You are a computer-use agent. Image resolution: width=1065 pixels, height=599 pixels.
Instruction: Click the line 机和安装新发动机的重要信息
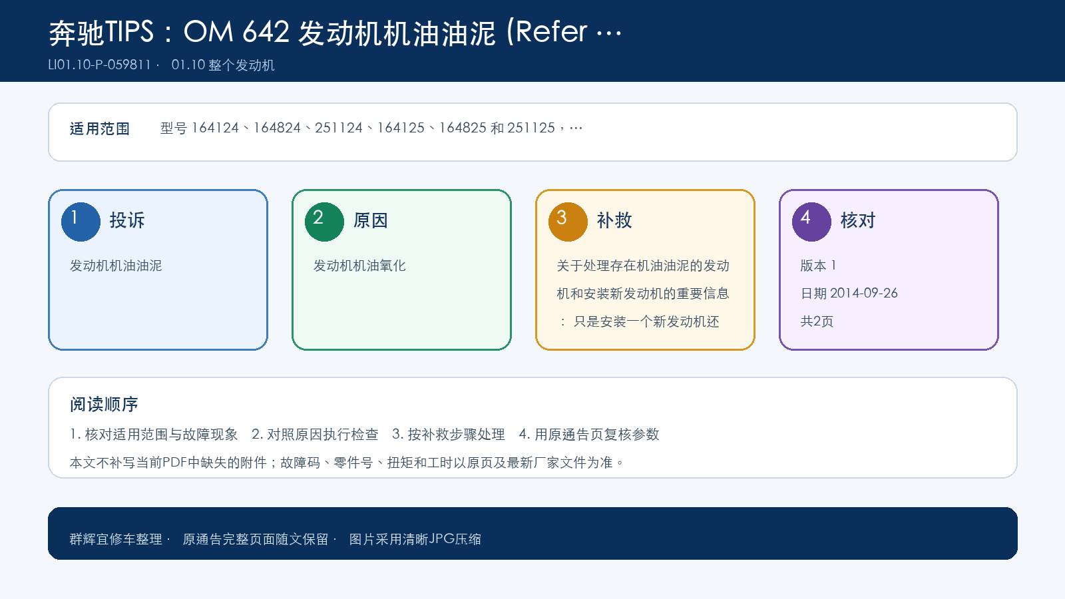tap(643, 294)
